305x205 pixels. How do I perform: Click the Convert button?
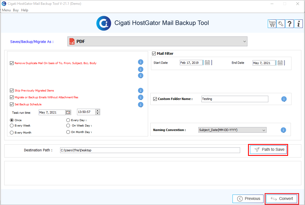[282, 199]
